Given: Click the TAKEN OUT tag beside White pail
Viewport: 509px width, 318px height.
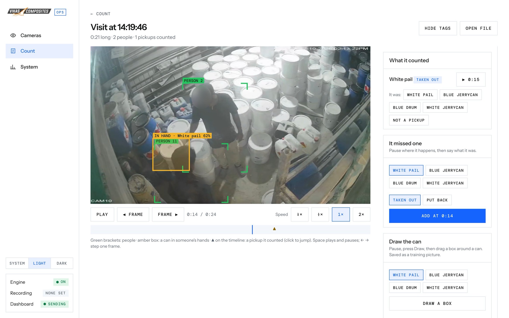Looking at the screenshot, I should 428,80.
